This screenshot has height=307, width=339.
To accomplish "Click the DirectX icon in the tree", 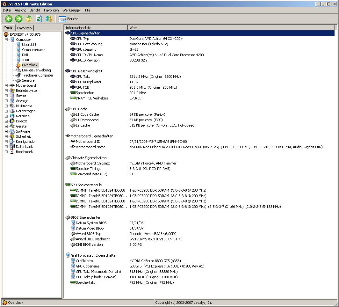I will (12, 121).
